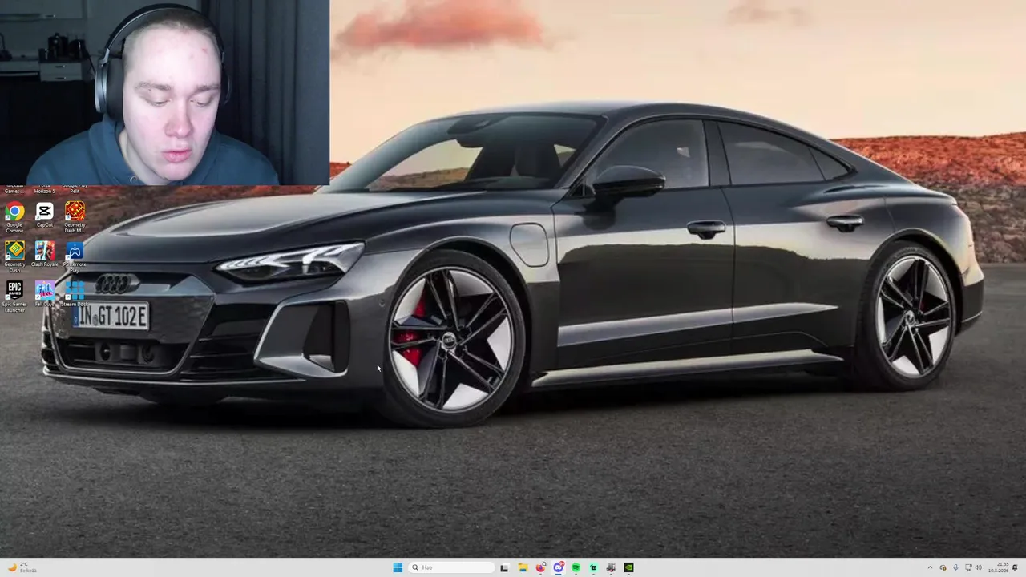Click the download arrow tray icon
This screenshot has width=1026, height=577.
955,567
